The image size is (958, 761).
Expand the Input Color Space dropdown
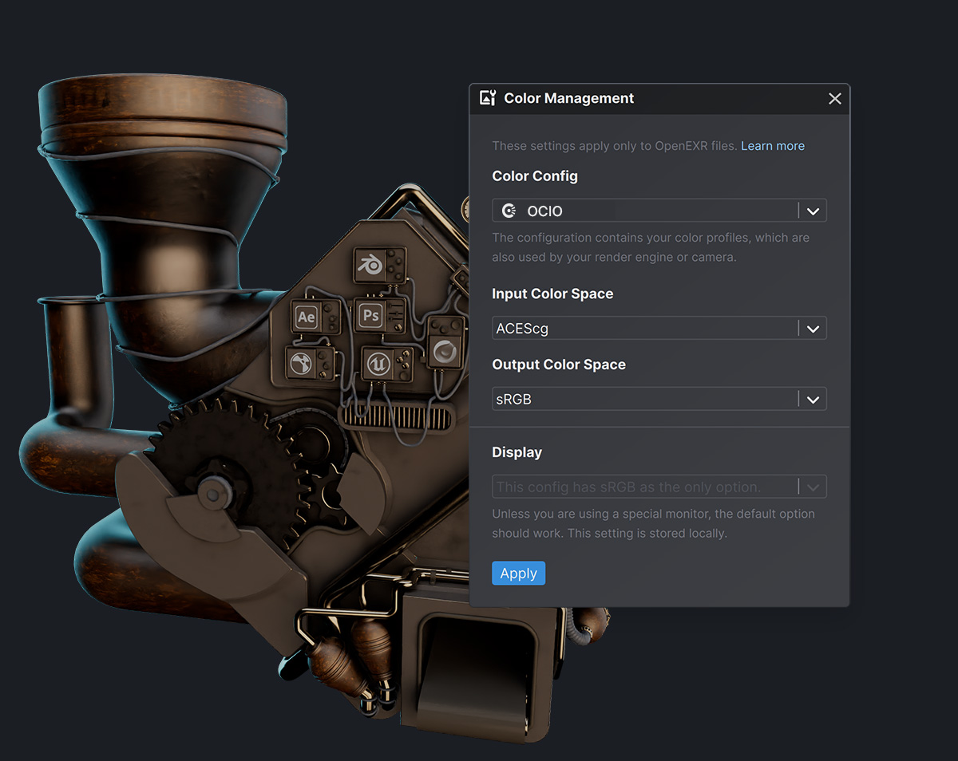tap(813, 328)
